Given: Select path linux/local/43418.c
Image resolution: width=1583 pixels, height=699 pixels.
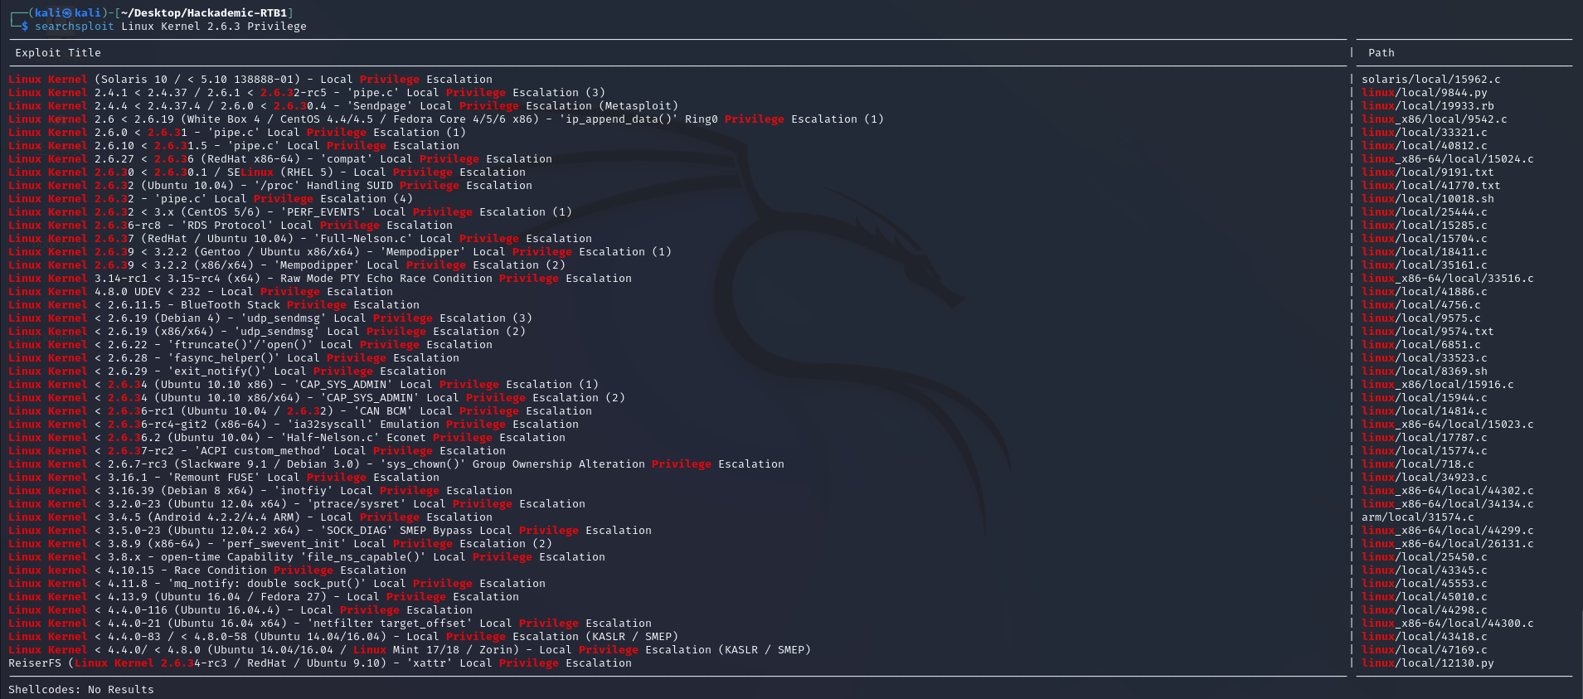Looking at the screenshot, I should [1425, 637].
